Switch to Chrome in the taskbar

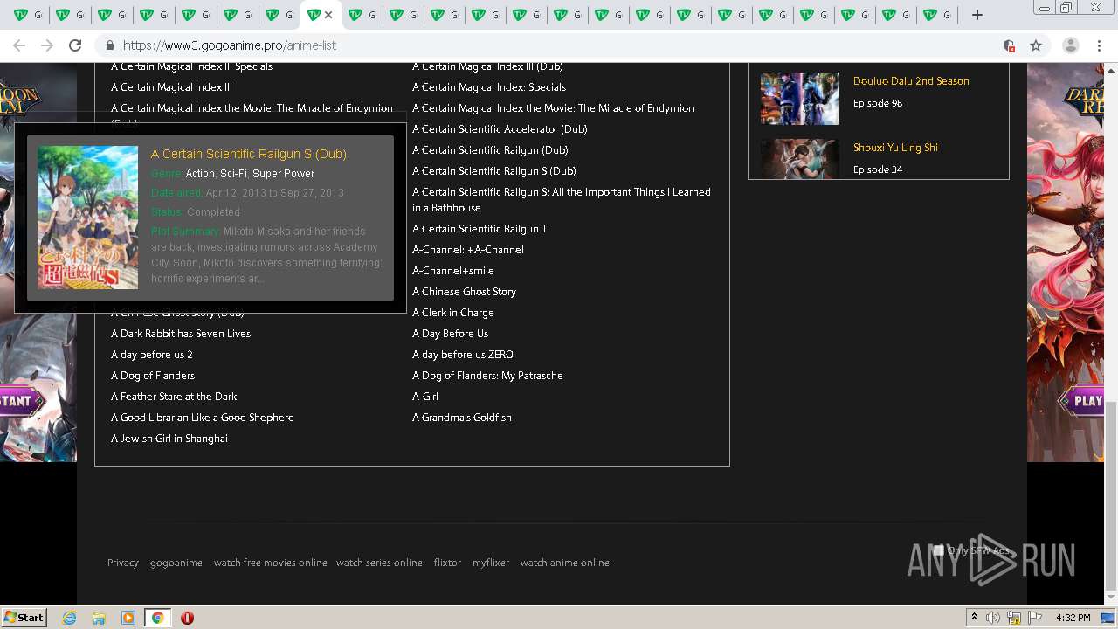157,618
